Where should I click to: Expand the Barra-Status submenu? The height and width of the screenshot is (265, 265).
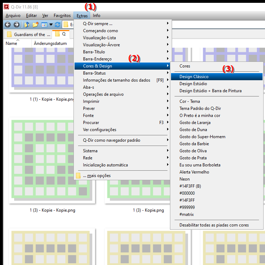click(x=122, y=73)
